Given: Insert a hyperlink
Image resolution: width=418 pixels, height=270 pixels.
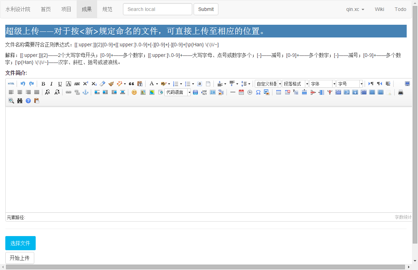Looking at the screenshot, I should tap(69, 92).
